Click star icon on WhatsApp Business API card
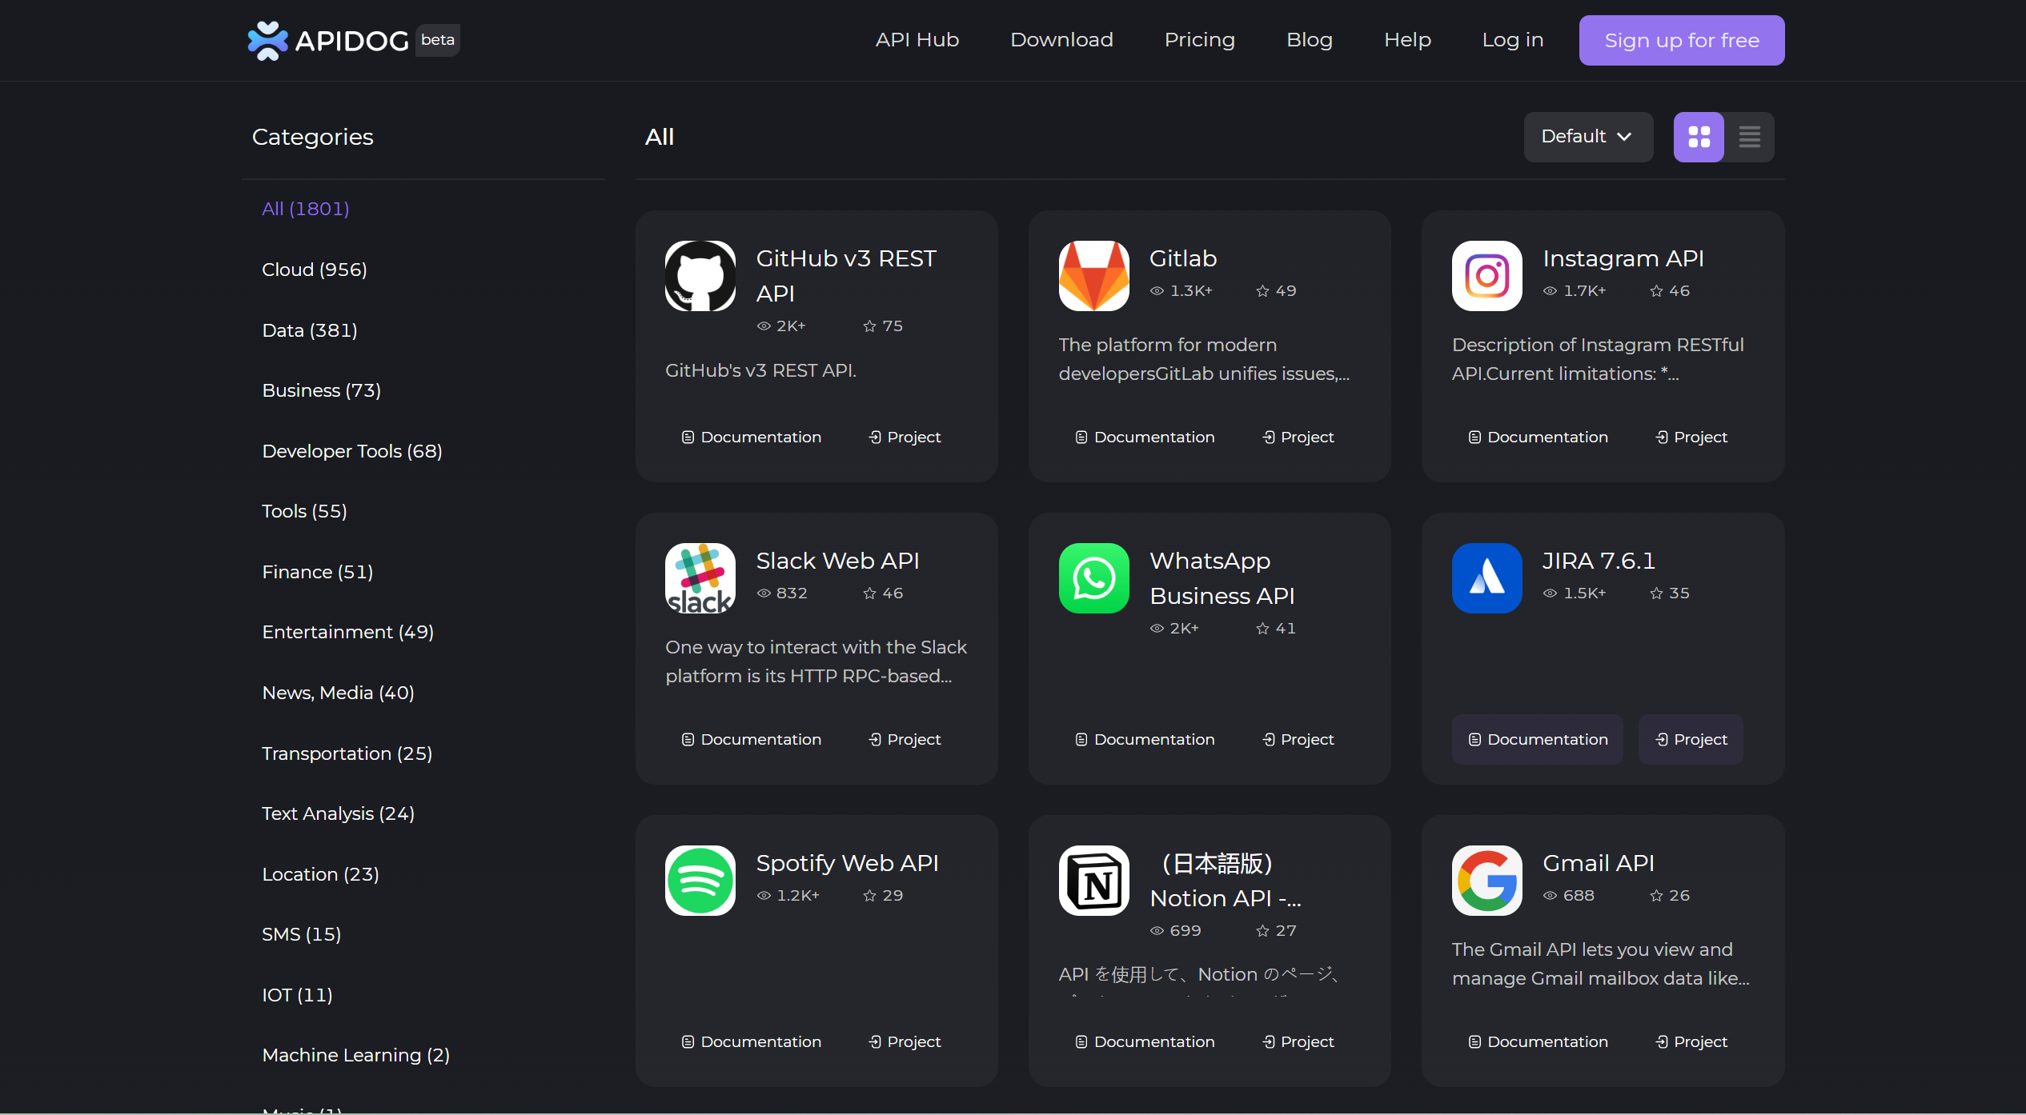 pos(1262,629)
